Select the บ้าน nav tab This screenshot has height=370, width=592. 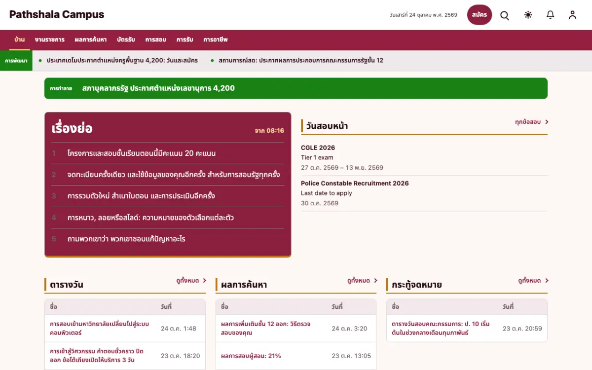coord(20,39)
